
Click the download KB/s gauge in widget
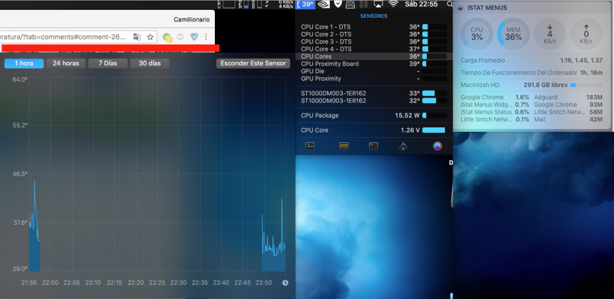point(550,34)
